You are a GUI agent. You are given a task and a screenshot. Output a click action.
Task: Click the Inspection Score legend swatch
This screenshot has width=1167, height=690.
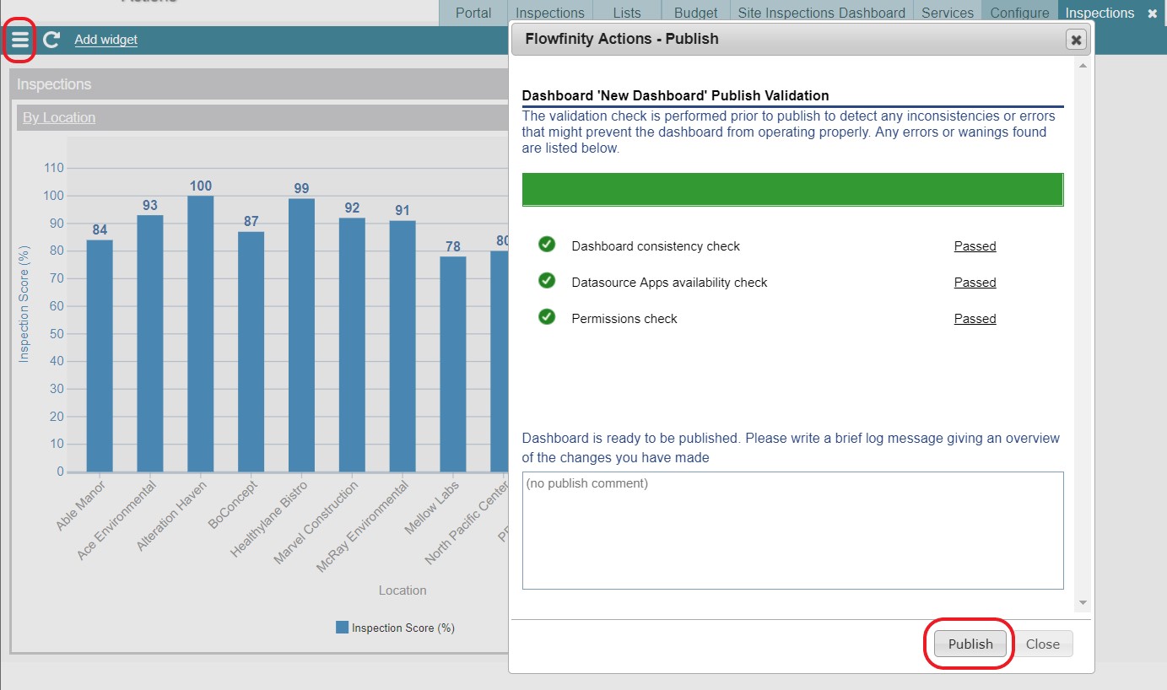click(x=342, y=628)
